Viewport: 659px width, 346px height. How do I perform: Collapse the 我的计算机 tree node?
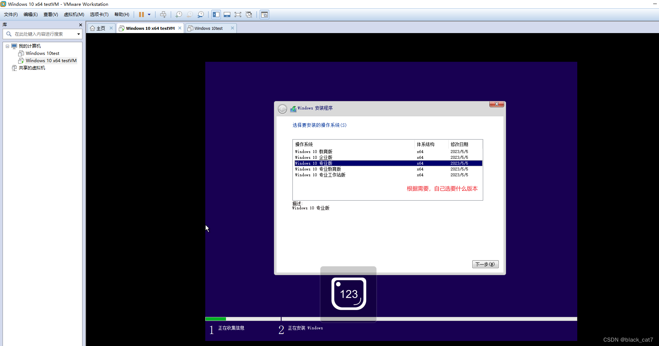tap(7, 46)
